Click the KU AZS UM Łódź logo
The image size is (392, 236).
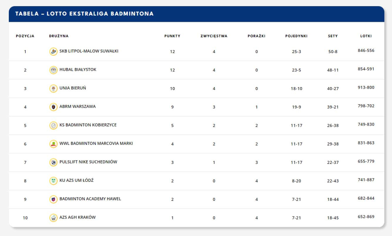tap(54, 181)
